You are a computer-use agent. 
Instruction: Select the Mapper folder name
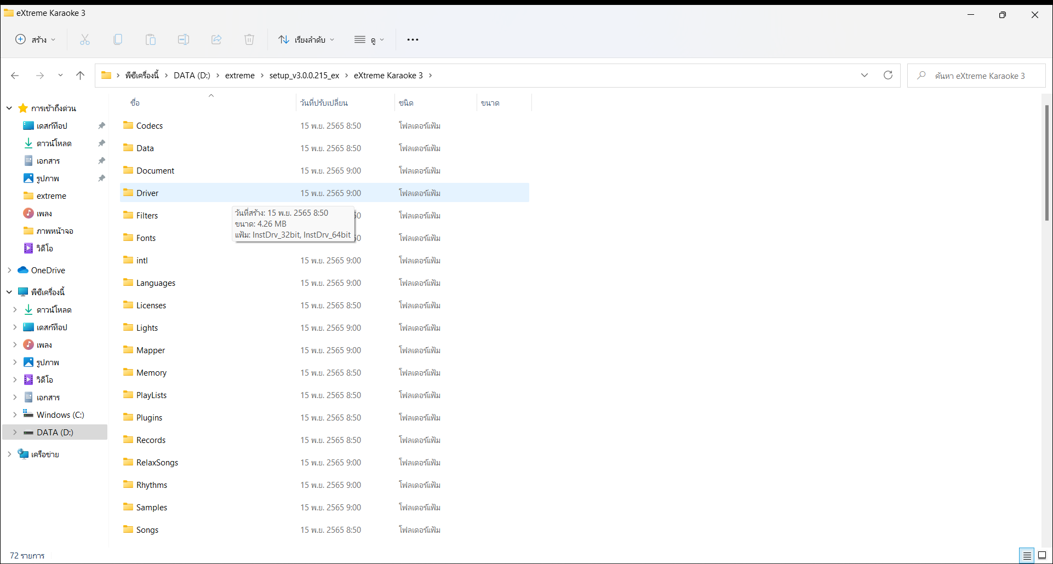click(151, 350)
